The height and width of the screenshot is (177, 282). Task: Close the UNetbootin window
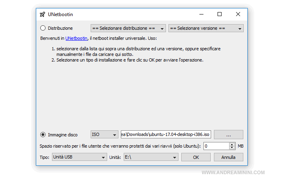tap(238, 14)
